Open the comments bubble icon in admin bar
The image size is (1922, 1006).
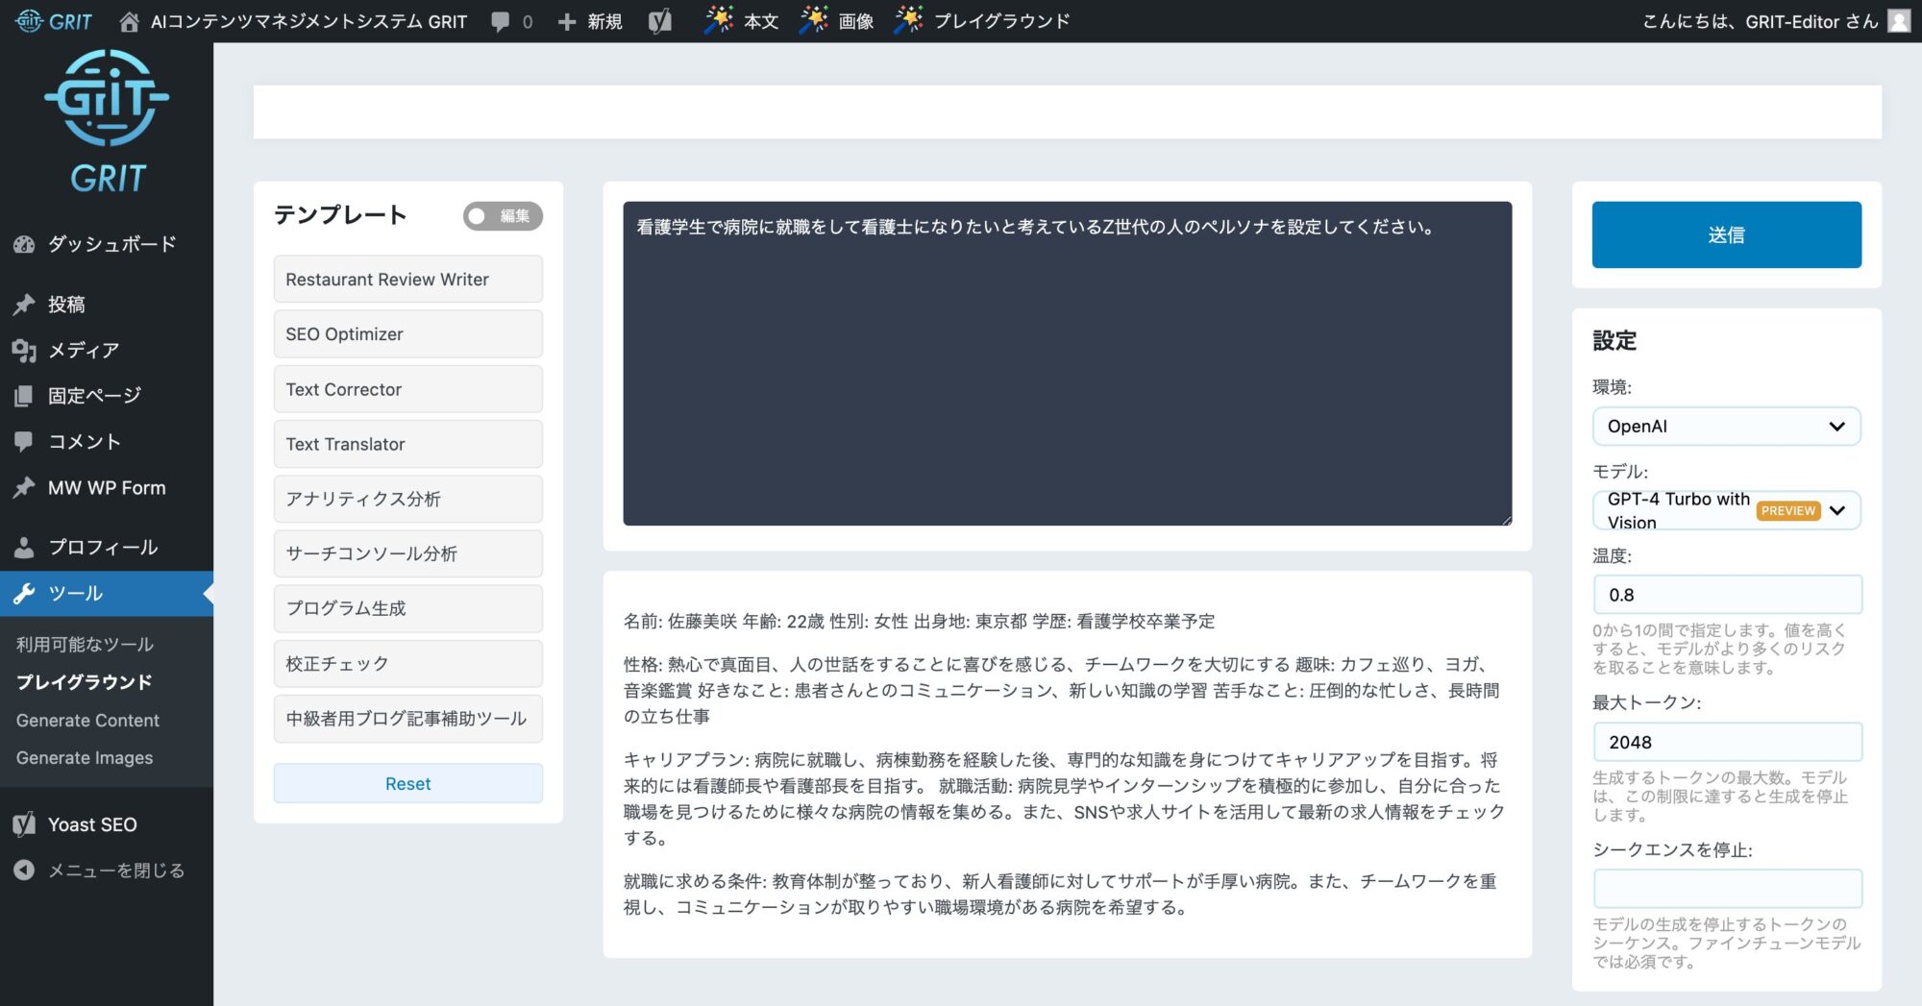click(x=501, y=21)
